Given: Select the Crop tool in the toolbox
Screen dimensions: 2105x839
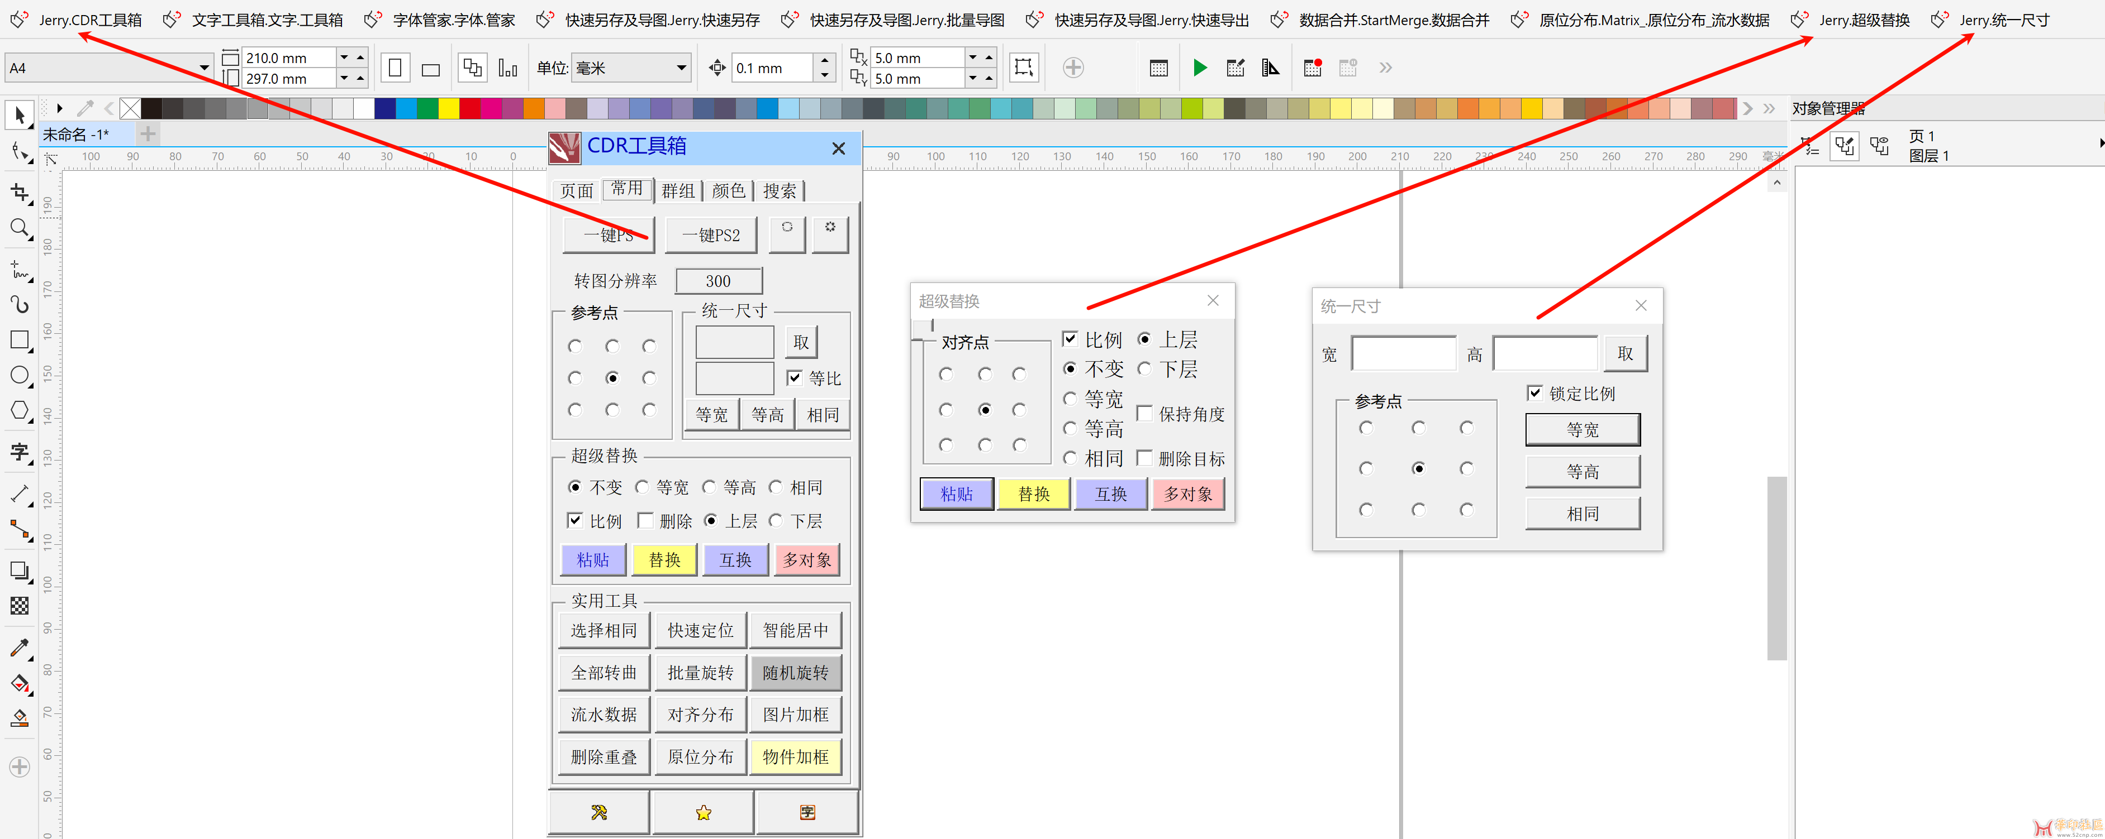Looking at the screenshot, I should [20, 193].
